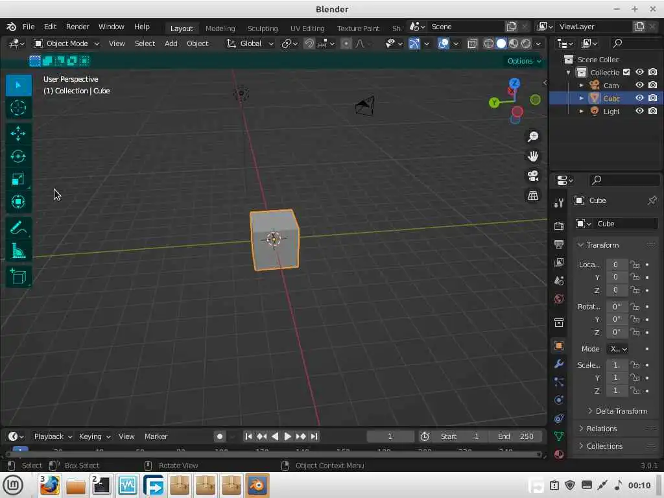Open the Particles properties tab

tap(559, 382)
